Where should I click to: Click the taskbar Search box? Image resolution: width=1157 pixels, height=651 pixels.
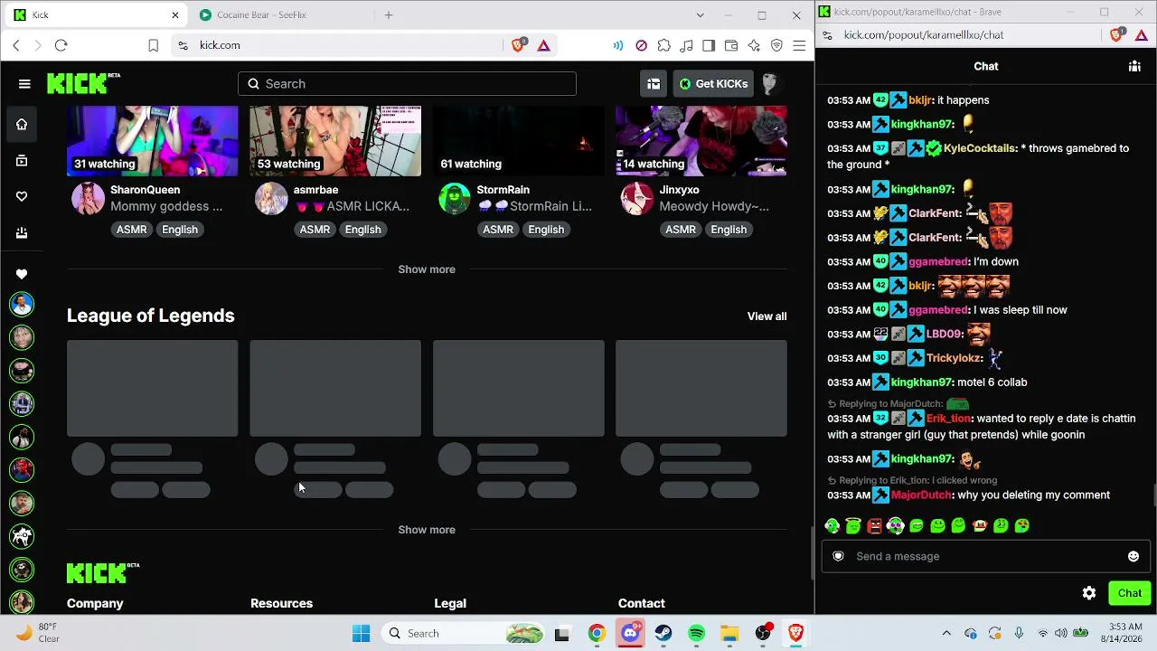point(462,633)
